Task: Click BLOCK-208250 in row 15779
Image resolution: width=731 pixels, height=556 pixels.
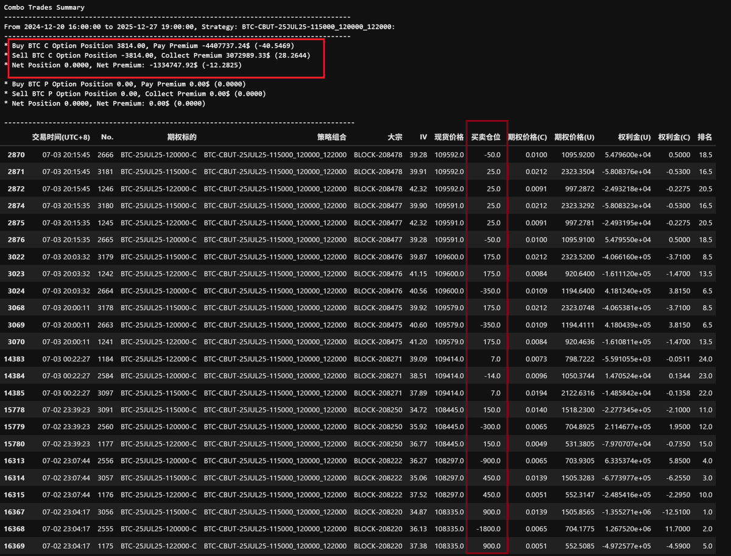Action: coord(378,427)
